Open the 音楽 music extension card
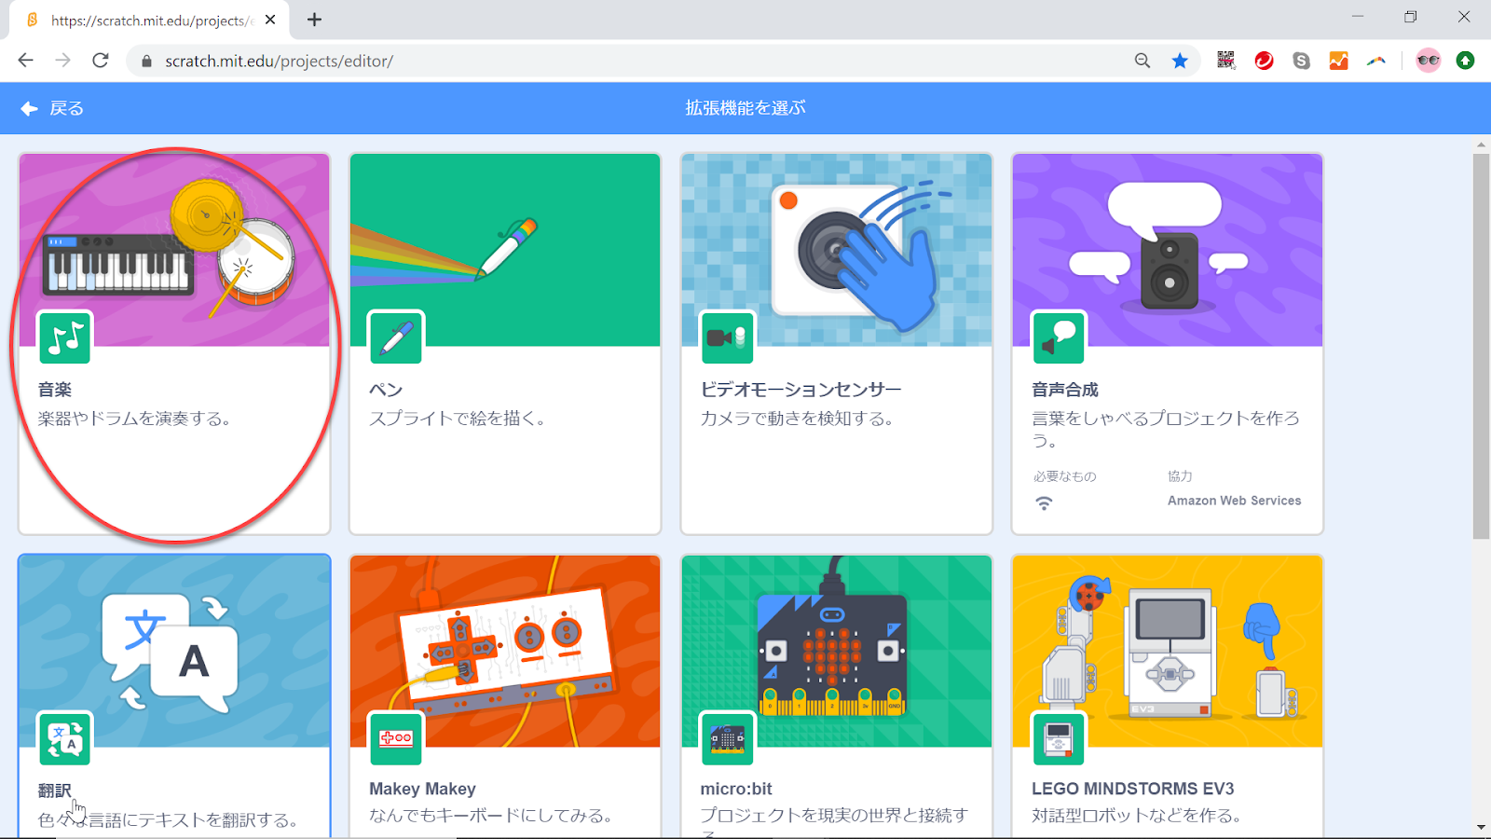Image resolution: width=1491 pixels, height=839 pixels. point(174,344)
